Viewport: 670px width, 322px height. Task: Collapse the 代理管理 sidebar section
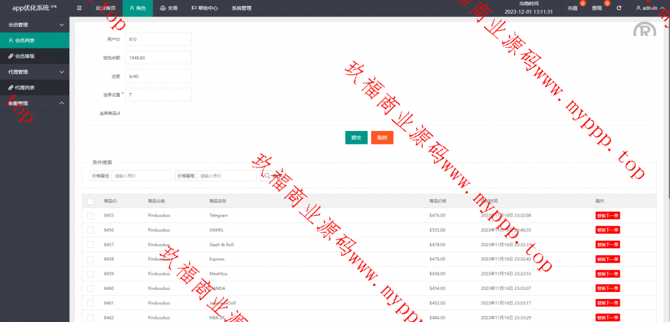(34, 72)
